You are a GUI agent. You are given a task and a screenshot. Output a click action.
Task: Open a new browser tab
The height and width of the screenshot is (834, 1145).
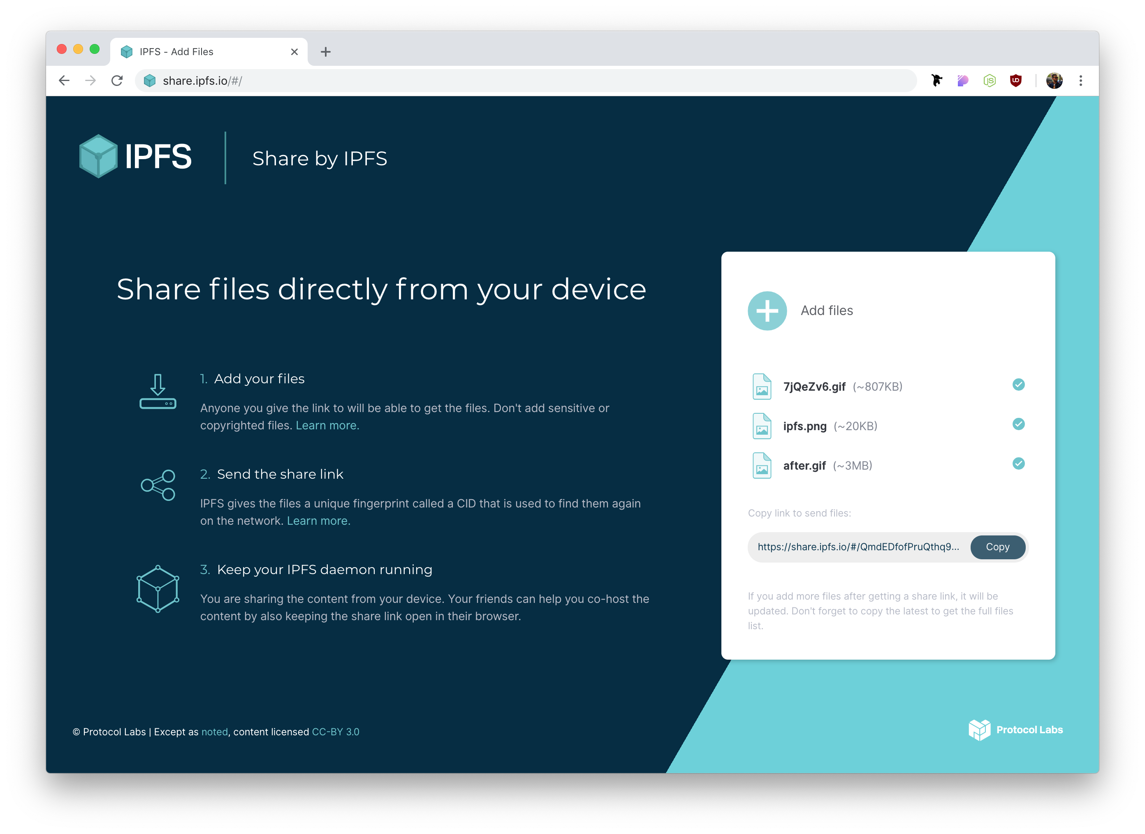click(326, 52)
